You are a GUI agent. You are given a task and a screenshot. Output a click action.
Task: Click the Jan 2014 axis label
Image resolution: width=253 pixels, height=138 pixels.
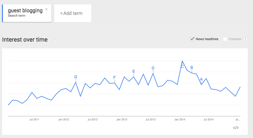coord(180,120)
